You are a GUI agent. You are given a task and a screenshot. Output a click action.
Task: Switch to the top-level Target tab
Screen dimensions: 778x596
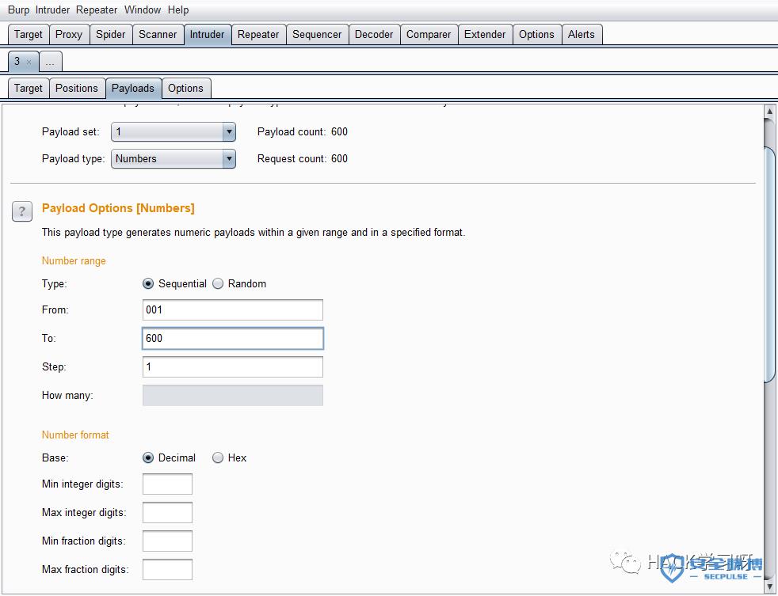(x=29, y=34)
